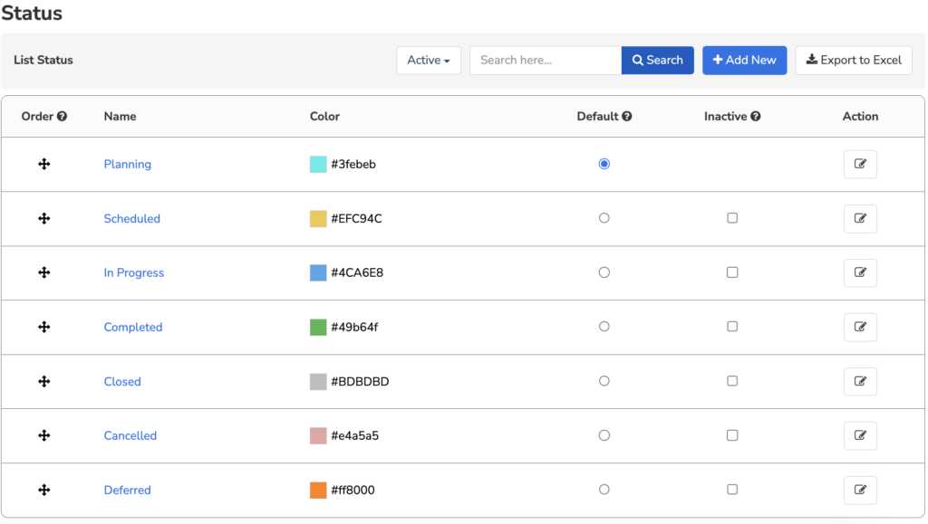This screenshot has height=524, width=928.
Task: Click the List Status heading
Action: click(43, 61)
